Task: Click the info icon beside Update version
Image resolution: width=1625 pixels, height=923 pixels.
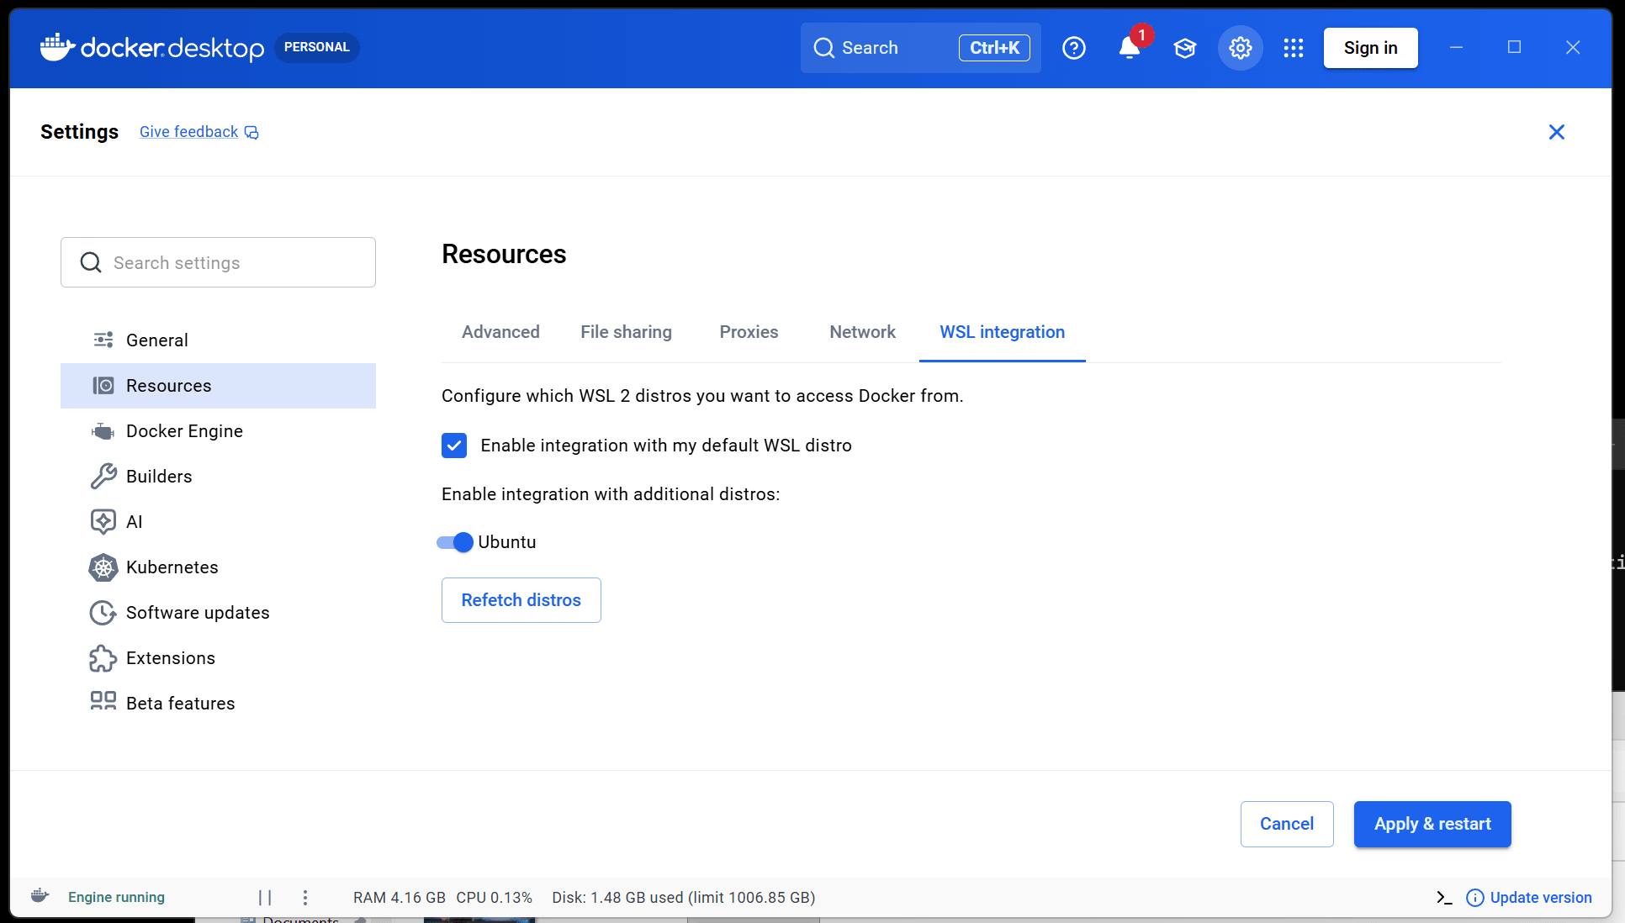Action: click(1475, 898)
